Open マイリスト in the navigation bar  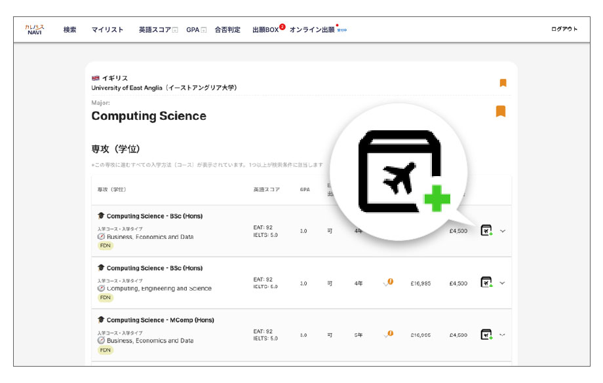(107, 29)
